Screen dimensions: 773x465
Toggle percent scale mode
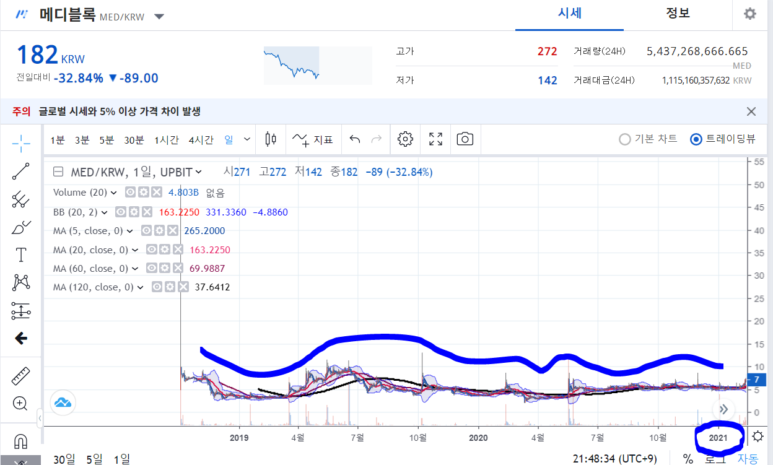pos(688,459)
